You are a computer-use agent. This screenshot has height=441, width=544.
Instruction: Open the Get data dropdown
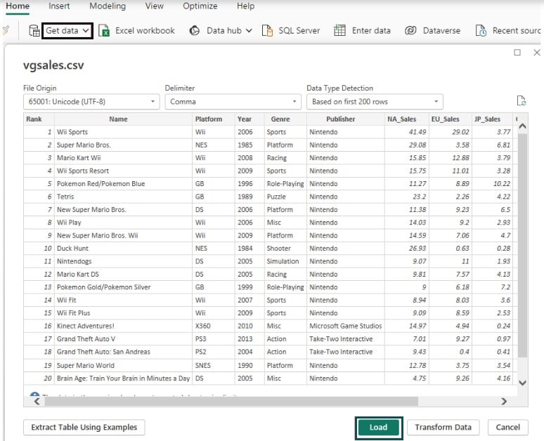tap(67, 31)
